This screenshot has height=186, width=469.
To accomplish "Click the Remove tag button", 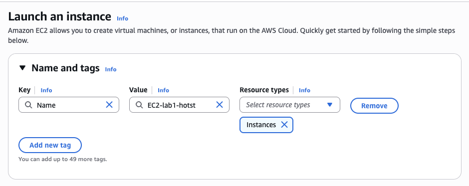I will [x=374, y=106].
